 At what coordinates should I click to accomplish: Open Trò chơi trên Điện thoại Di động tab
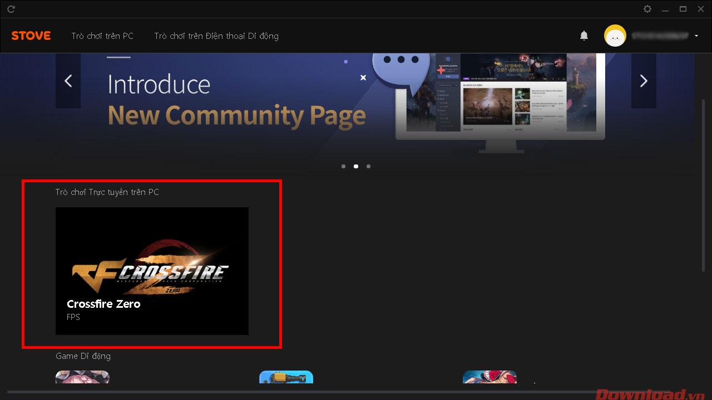point(216,36)
